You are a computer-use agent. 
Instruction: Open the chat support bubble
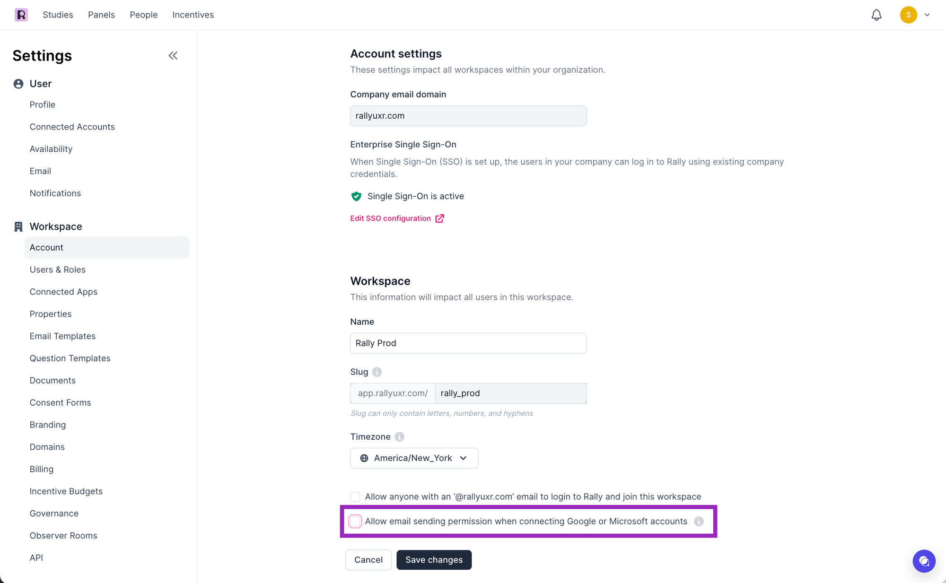tap(924, 561)
